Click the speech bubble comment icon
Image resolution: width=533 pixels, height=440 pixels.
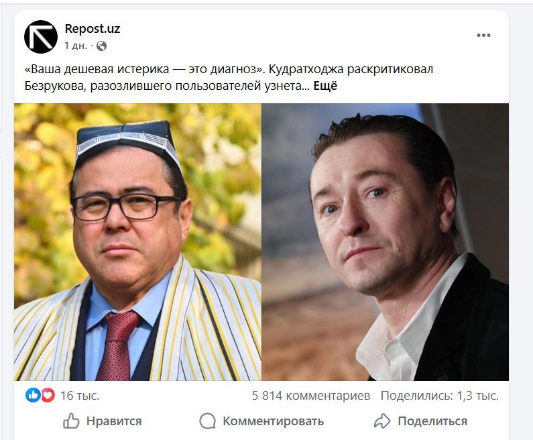click(x=207, y=421)
